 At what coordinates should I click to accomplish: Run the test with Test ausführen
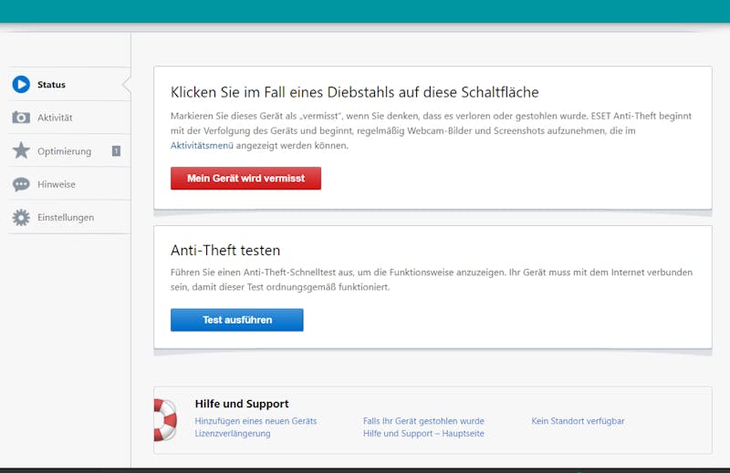point(237,320)
